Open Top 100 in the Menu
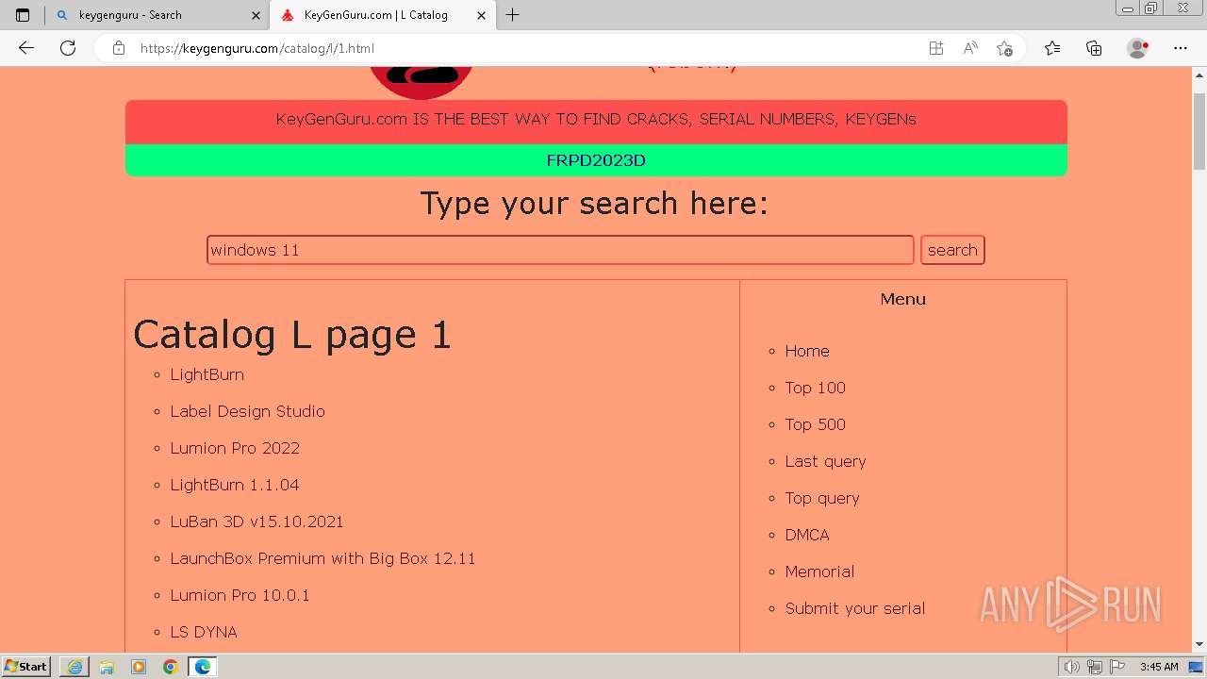Screen dimensions: 1207x679 [x=816, y=388]
